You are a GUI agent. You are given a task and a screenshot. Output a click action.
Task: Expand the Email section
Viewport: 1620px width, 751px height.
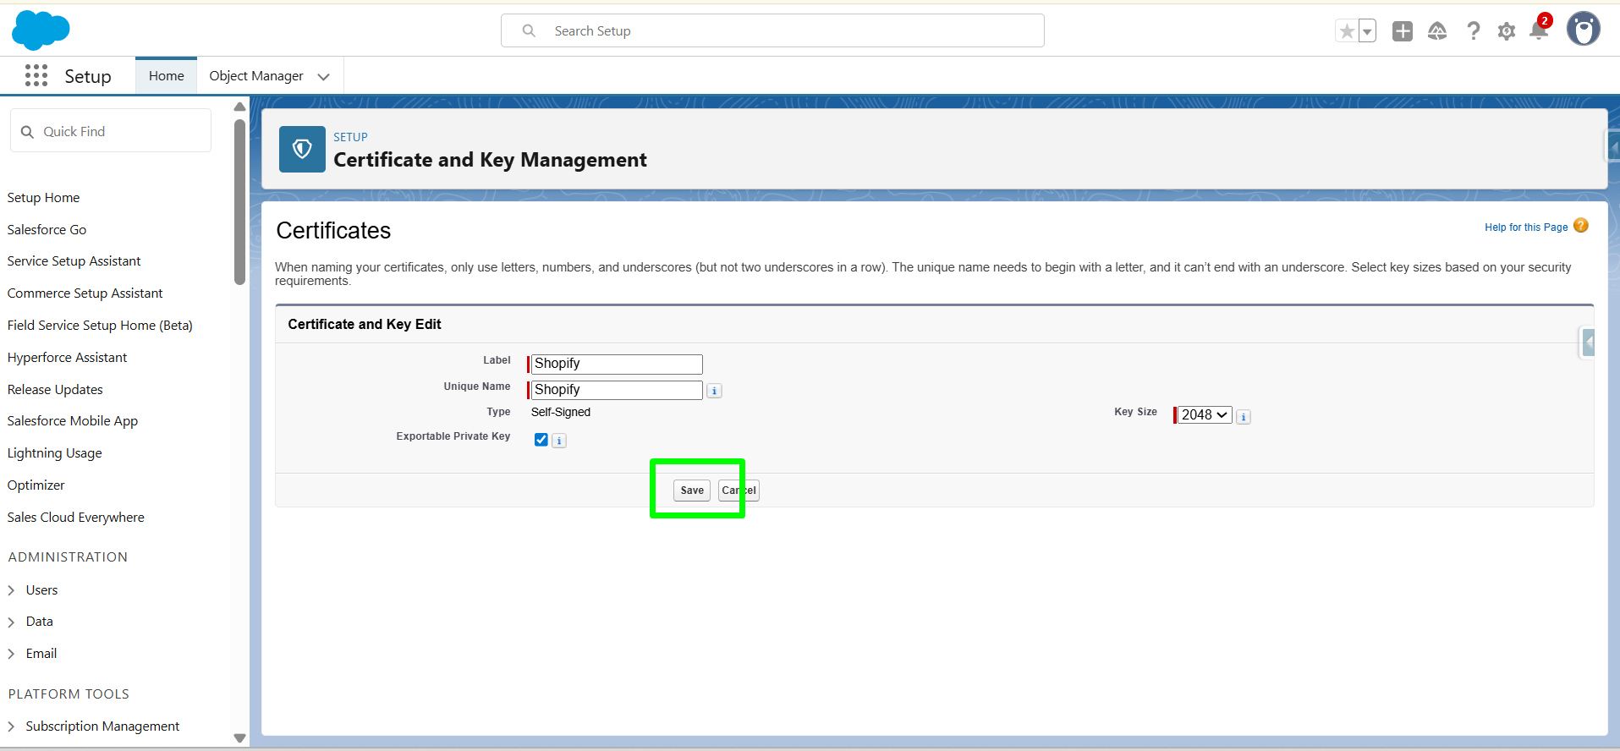tap(12, 654)
